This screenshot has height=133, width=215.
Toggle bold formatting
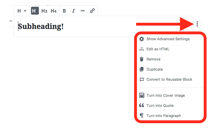[64, 11]
